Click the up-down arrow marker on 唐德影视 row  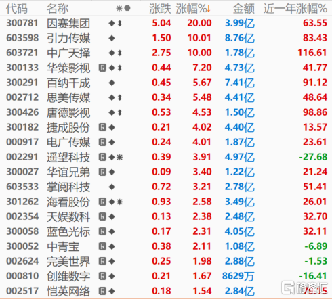tap(120, 112)
